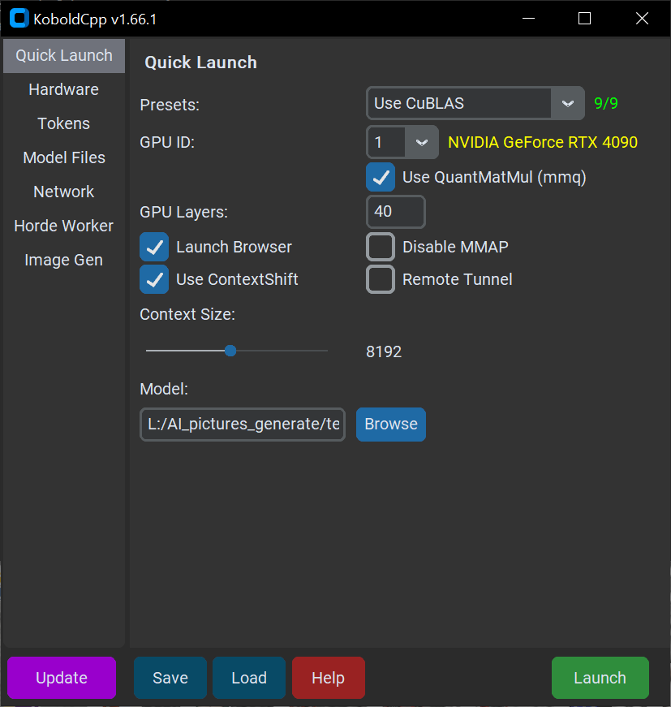Toggle Use QuantMatMul (mmq) checkbox
Screen dimensions: 671x707
[381, 177]
